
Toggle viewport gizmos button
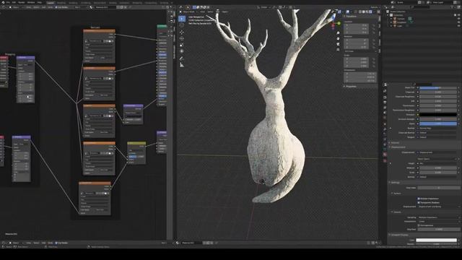click(x=339, y=12)
